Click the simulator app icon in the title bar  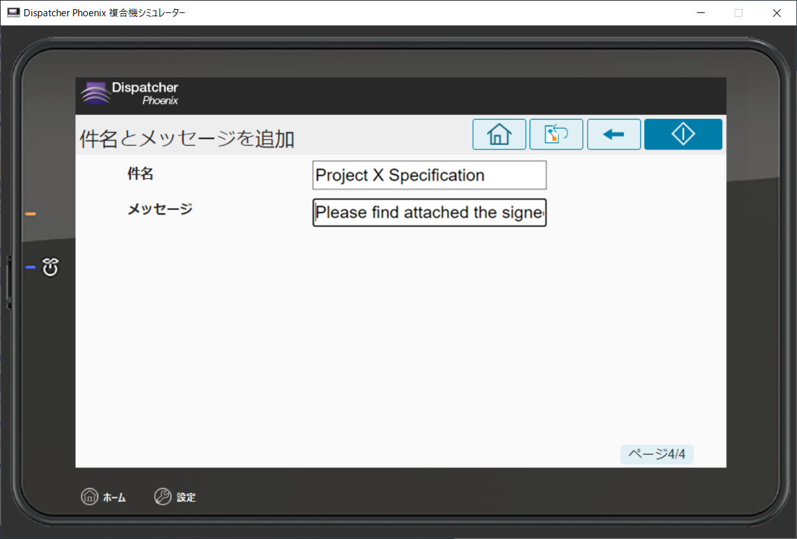[x=13, y=12]
